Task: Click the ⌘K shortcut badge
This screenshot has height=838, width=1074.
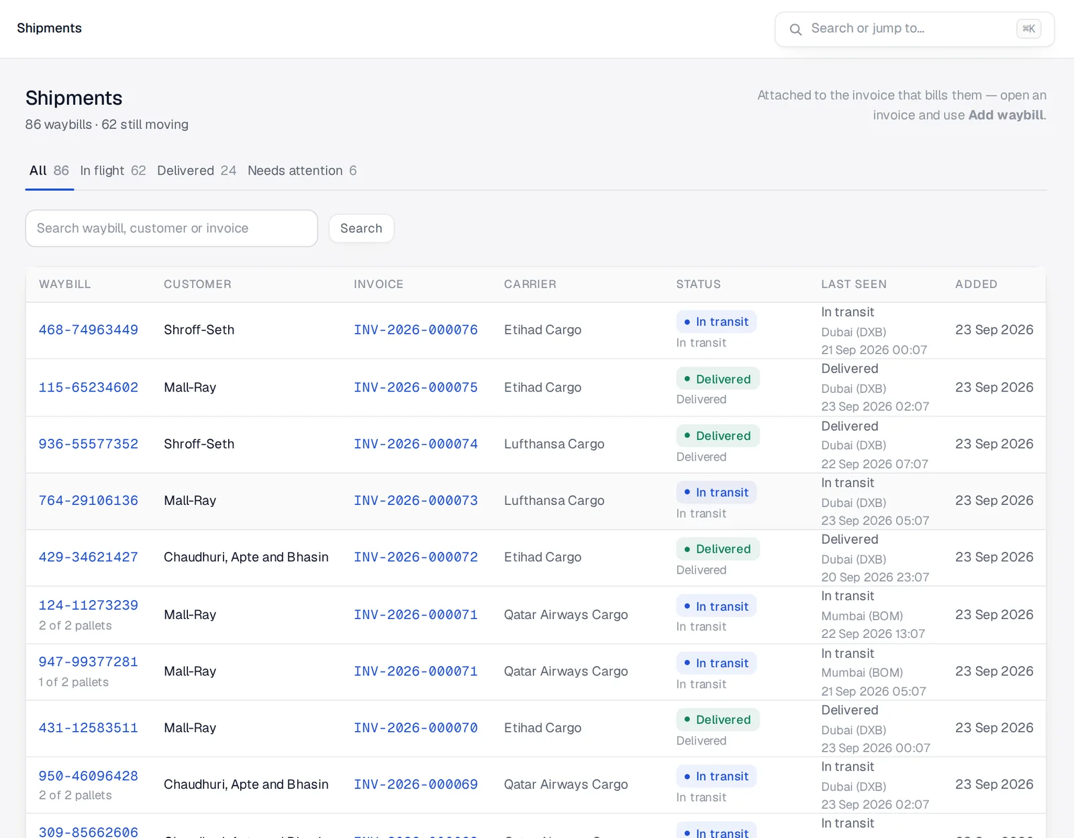Action: 1028,29
